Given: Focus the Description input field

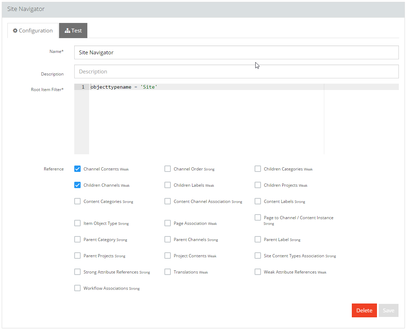Looking at the screenshot, I should [x=237, y=72].
